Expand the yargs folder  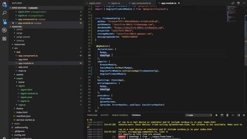(x=19, y=33)
